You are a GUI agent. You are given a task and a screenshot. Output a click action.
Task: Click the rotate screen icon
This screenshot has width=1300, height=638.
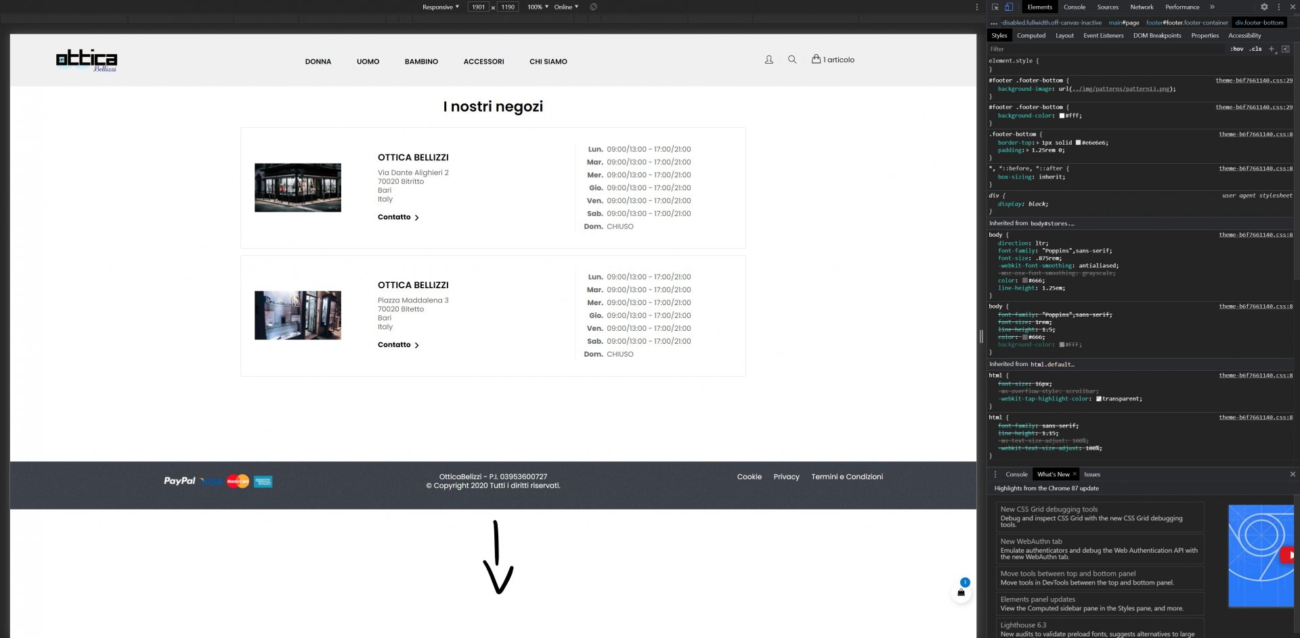click(x=593, y=7)
